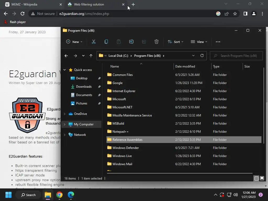The width and height of the screenshot is (268, 201).
Task: Expand address bar history dropdown
Action: coord(193,55)
